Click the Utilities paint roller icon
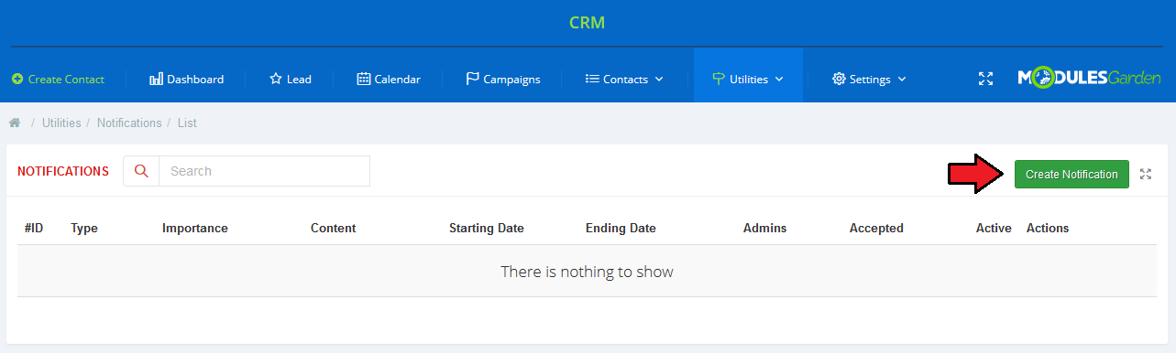The height and width of the screenshot is (353, 1176). pyautogui.click(x=719, y=79)
